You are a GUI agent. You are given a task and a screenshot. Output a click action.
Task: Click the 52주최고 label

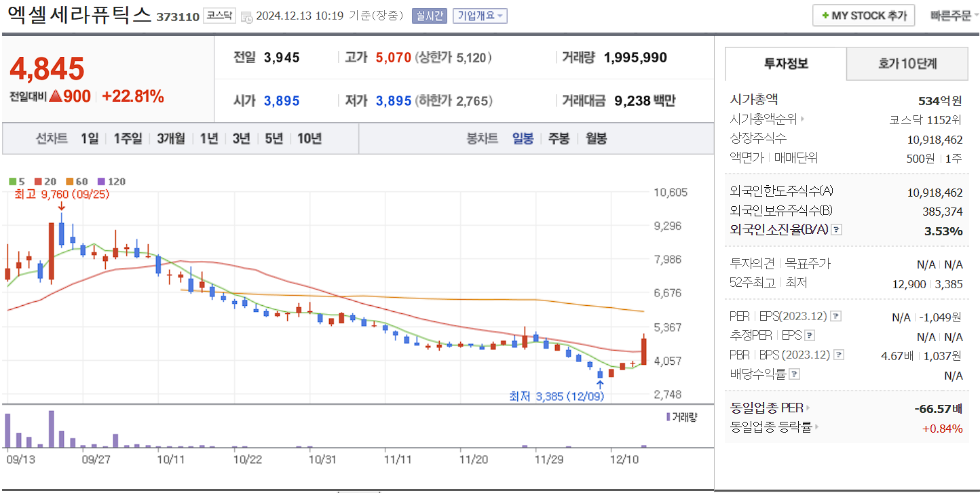point(751,283)
